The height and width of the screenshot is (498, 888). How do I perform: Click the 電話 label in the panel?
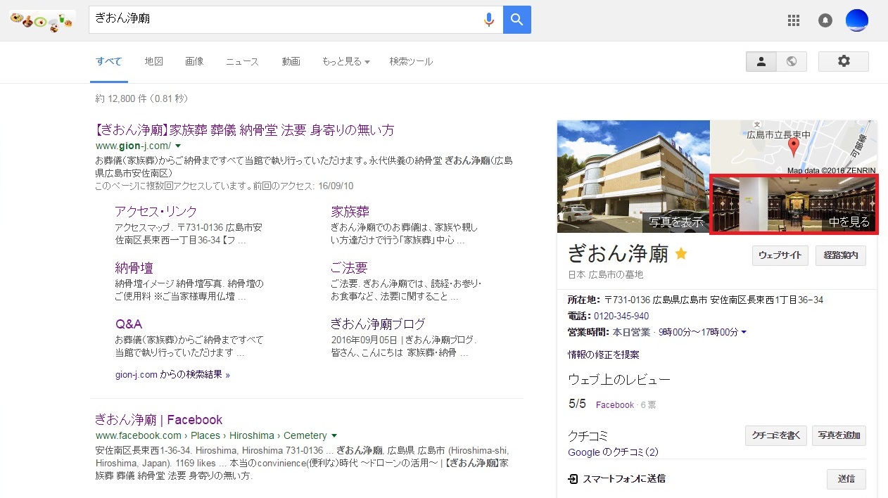point(579,316)
